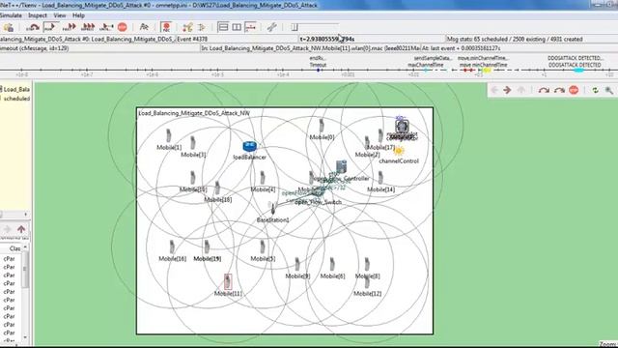Image resolution: width=618 pixels, height=348 pixels.
Task: Click the zoom magnifier in canvas toolbar
Action: (x=609, y=90)
